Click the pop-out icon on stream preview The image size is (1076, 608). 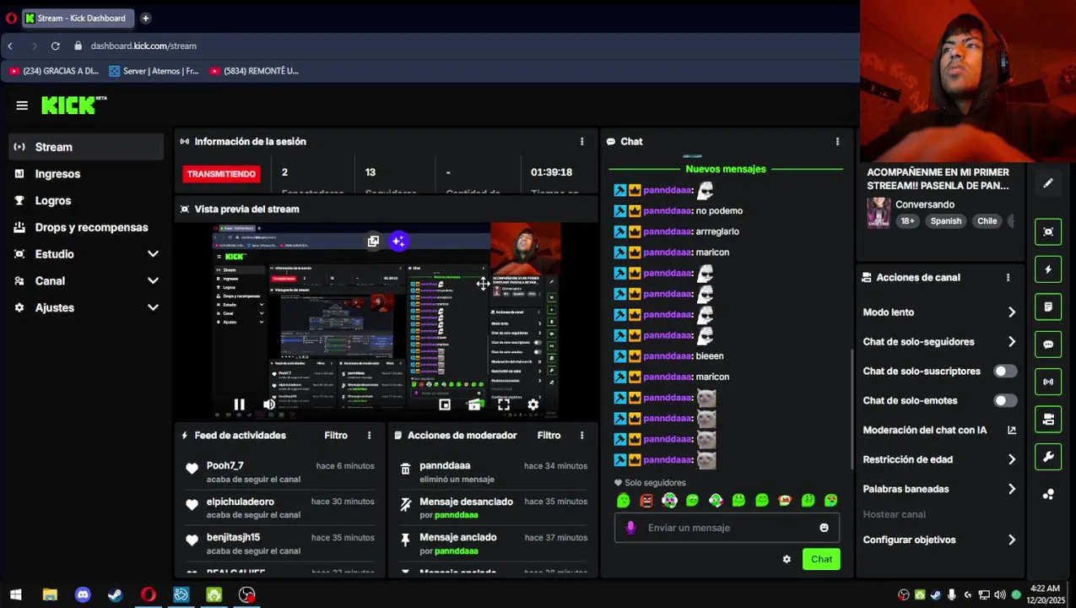(373, 242)
